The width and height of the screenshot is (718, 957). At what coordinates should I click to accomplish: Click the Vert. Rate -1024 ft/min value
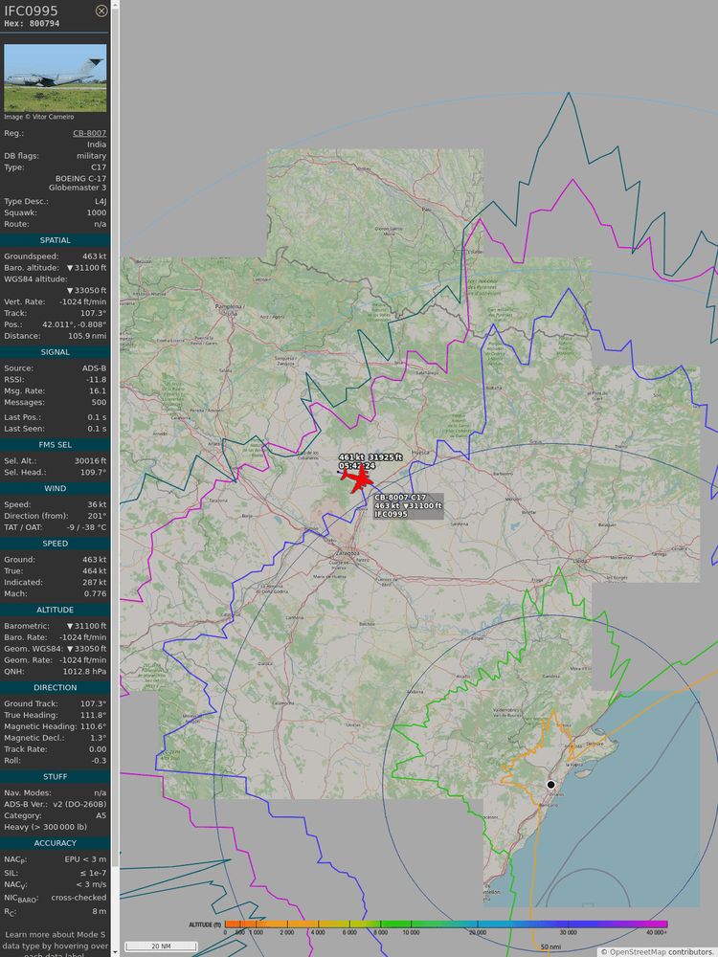click(82, 301)
